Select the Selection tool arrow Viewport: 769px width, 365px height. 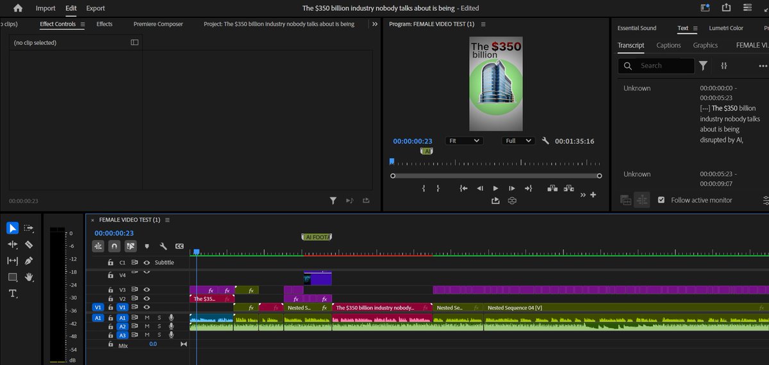point(13,228)
